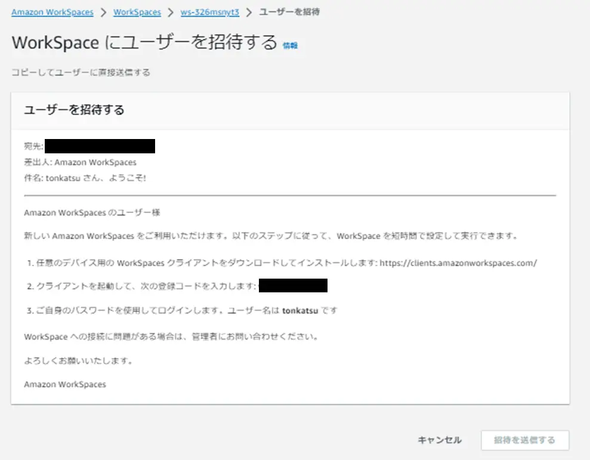This screenshot has width=590, height=460.
Task: Click the page heading WorkSpace にユーザーを招待する
Action: (x=144, y=42)
